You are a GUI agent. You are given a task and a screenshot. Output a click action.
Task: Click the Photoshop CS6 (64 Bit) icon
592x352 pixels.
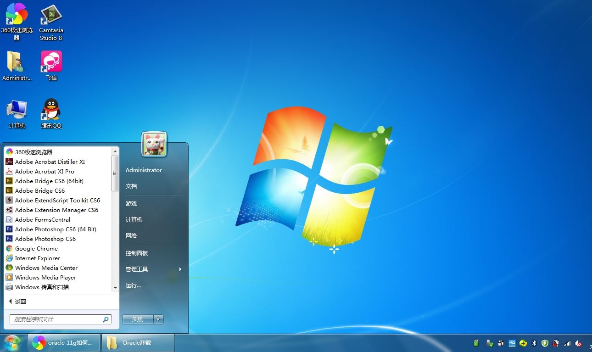pos(9,229)
